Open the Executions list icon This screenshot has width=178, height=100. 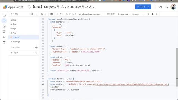point(4,37)
